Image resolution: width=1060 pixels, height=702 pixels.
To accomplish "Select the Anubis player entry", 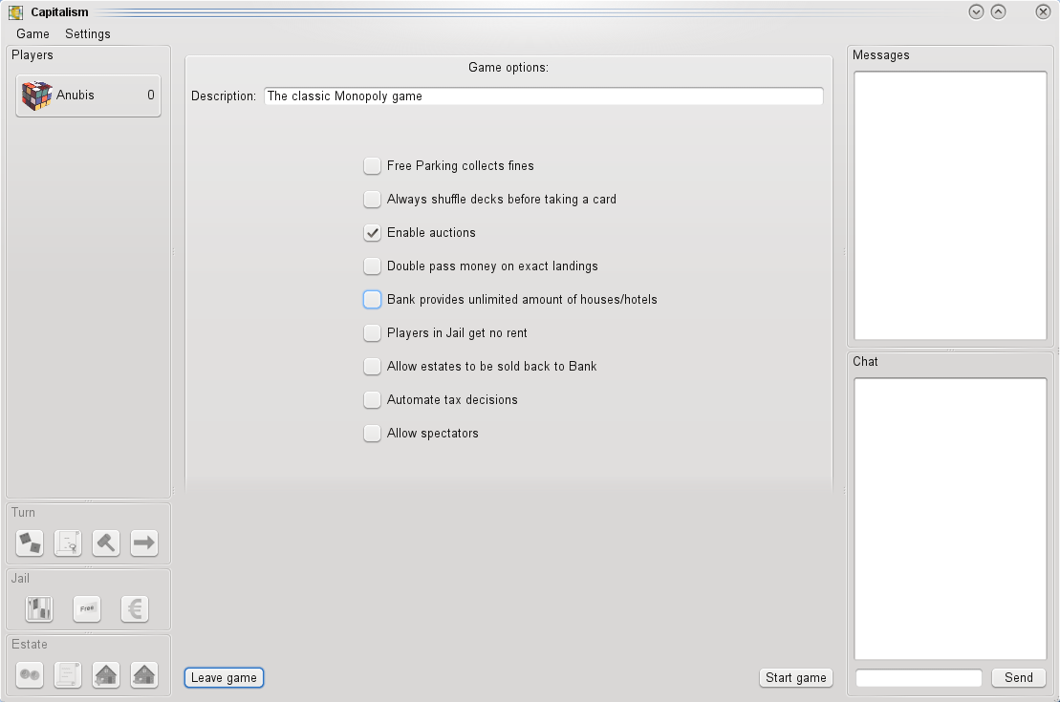I will point(89,96).
